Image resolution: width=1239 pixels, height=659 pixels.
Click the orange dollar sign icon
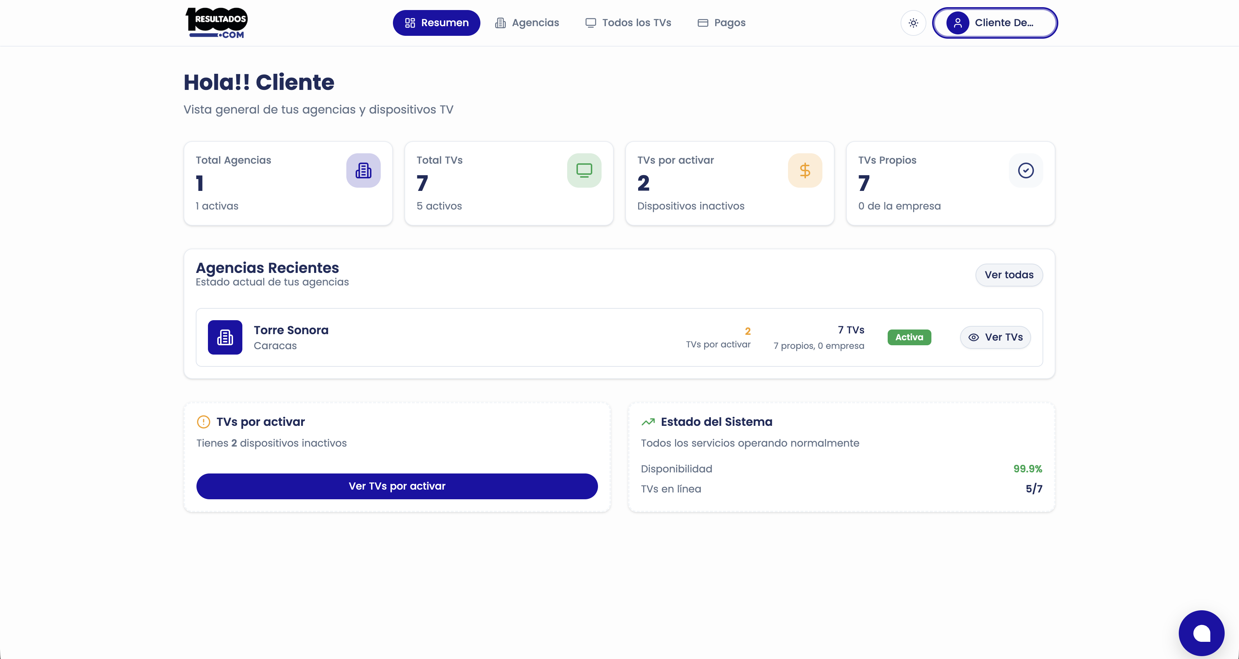tap(805, 170)
